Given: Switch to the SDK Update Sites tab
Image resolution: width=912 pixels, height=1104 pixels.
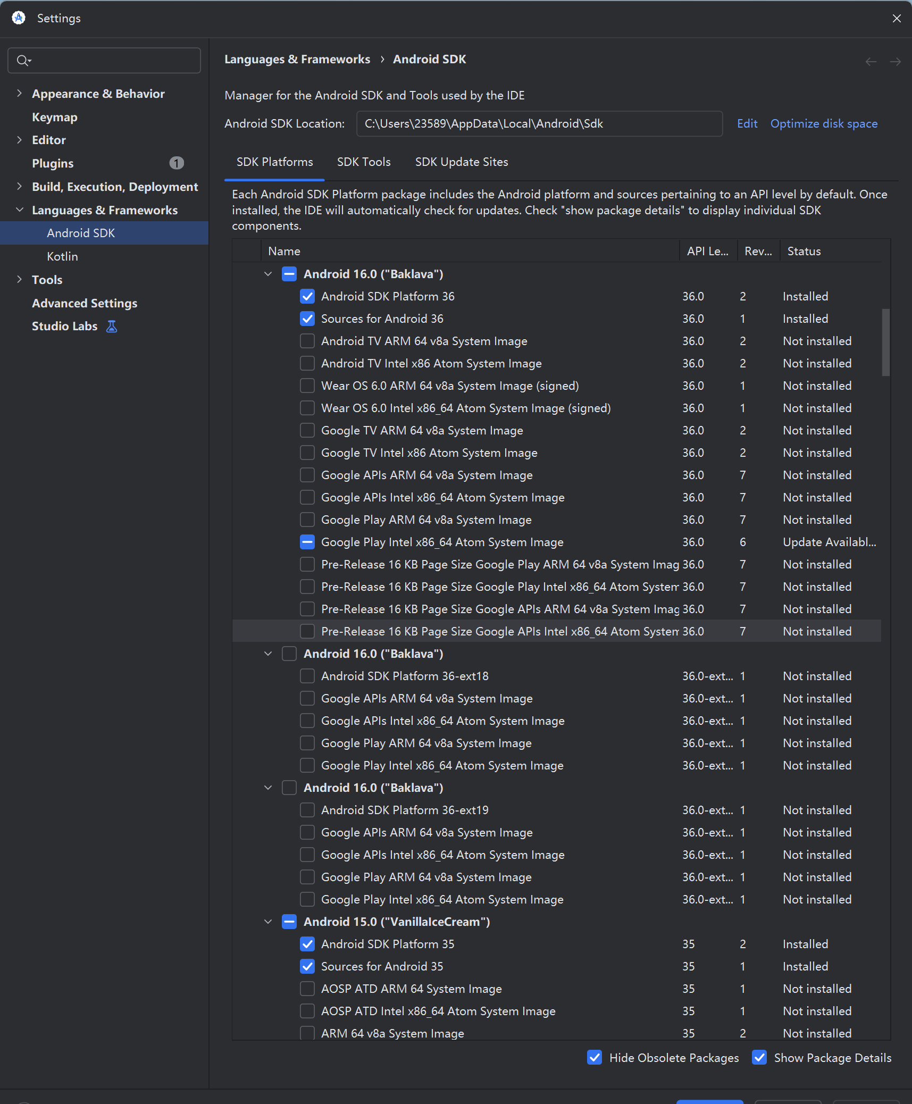Looking at the screenshot, I should pyautogui.click(x=462, y=162).
